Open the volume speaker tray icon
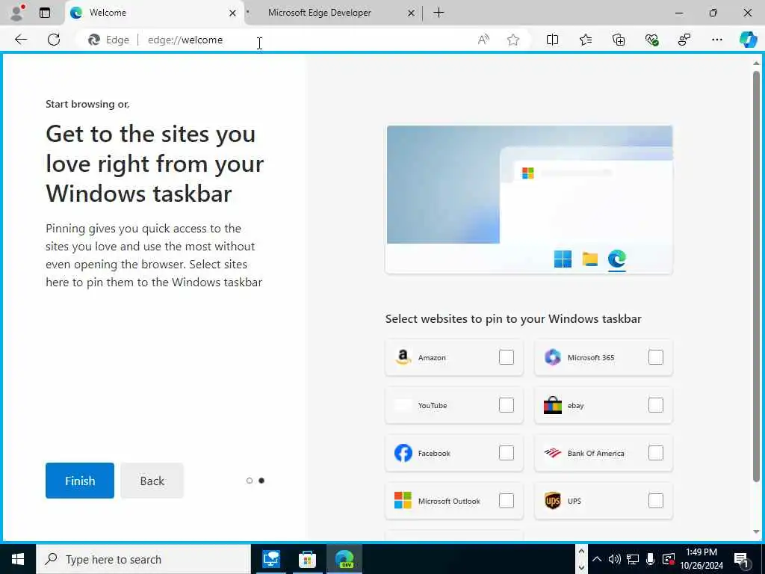Image resolution: width=765 pixels, height=574 pixels. tap(614, 559)
